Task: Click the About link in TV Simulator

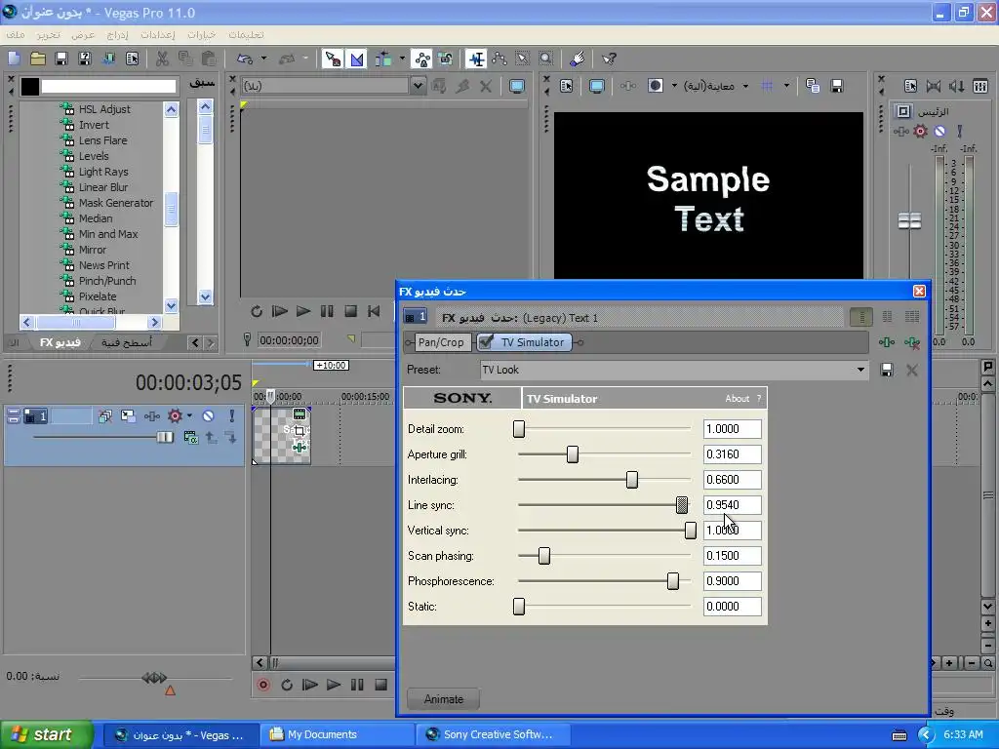Action: [x=738, y=399]
